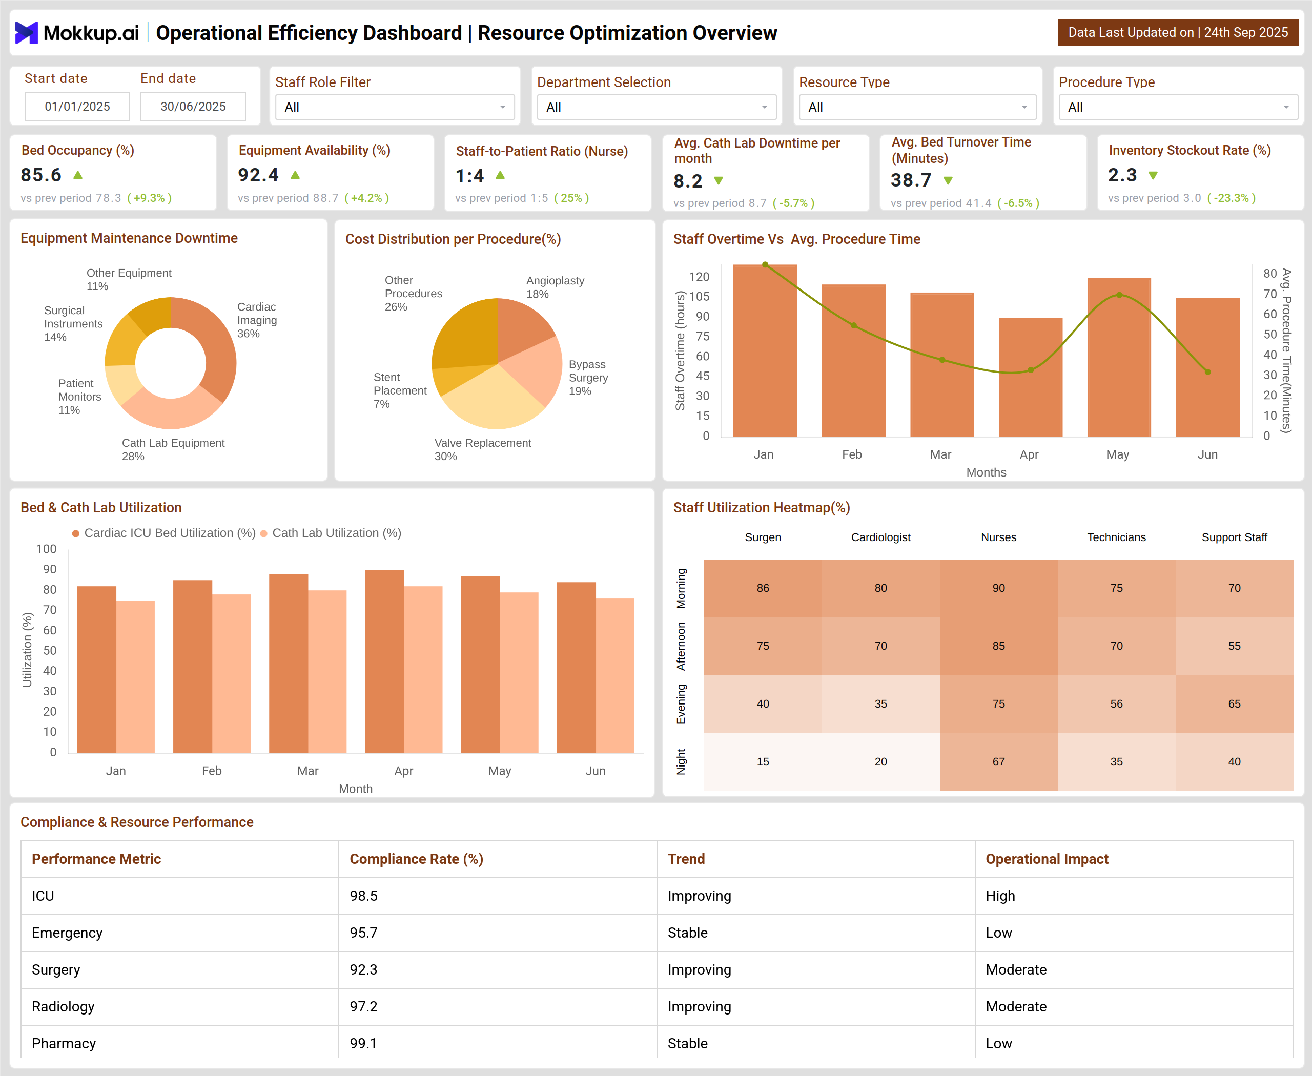Viewport: 1312px width, 1076px height.
Task: Click the Cardiac ICU Bed Utilization legend dot
Action: click(x=76, y=534)
